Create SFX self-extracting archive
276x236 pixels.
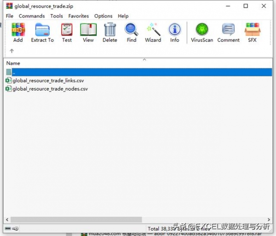pyautogui.click(x=252, y=32)
